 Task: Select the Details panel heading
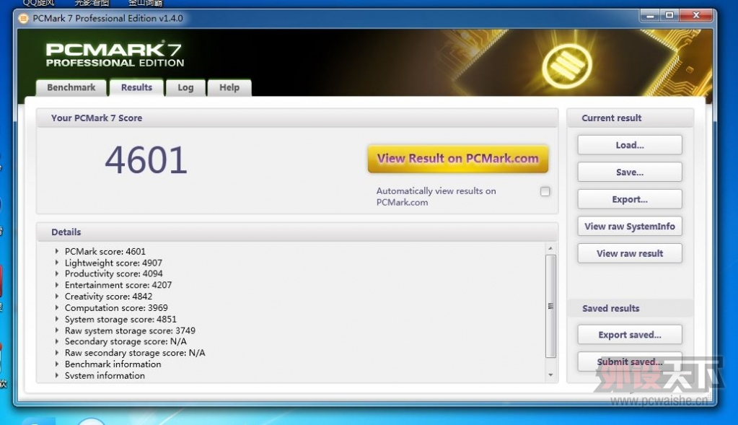coord(66,232)
